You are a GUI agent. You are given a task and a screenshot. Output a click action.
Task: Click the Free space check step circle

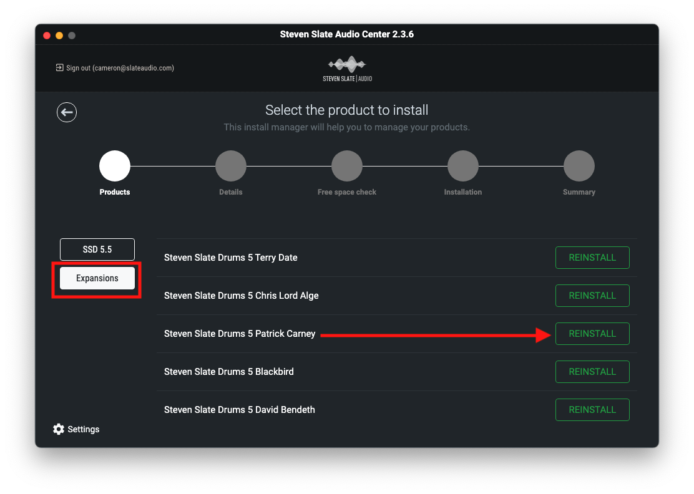pyautogui.click(x=347, y=166)
